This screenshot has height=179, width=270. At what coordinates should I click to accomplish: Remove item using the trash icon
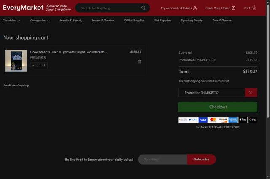coord(140,61)
